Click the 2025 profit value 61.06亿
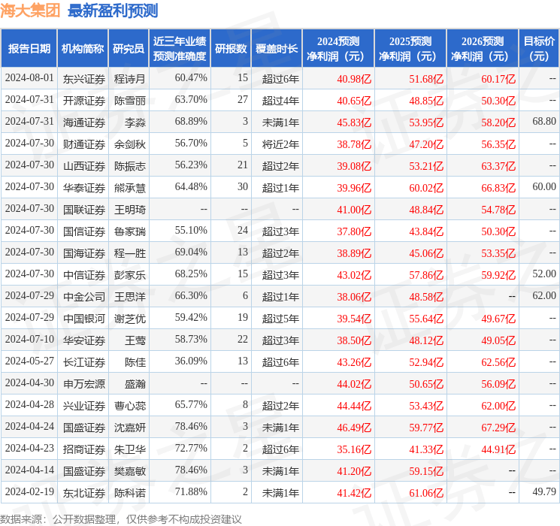The image size is (560, 526). pyautogui.click(x=426, y=493)
